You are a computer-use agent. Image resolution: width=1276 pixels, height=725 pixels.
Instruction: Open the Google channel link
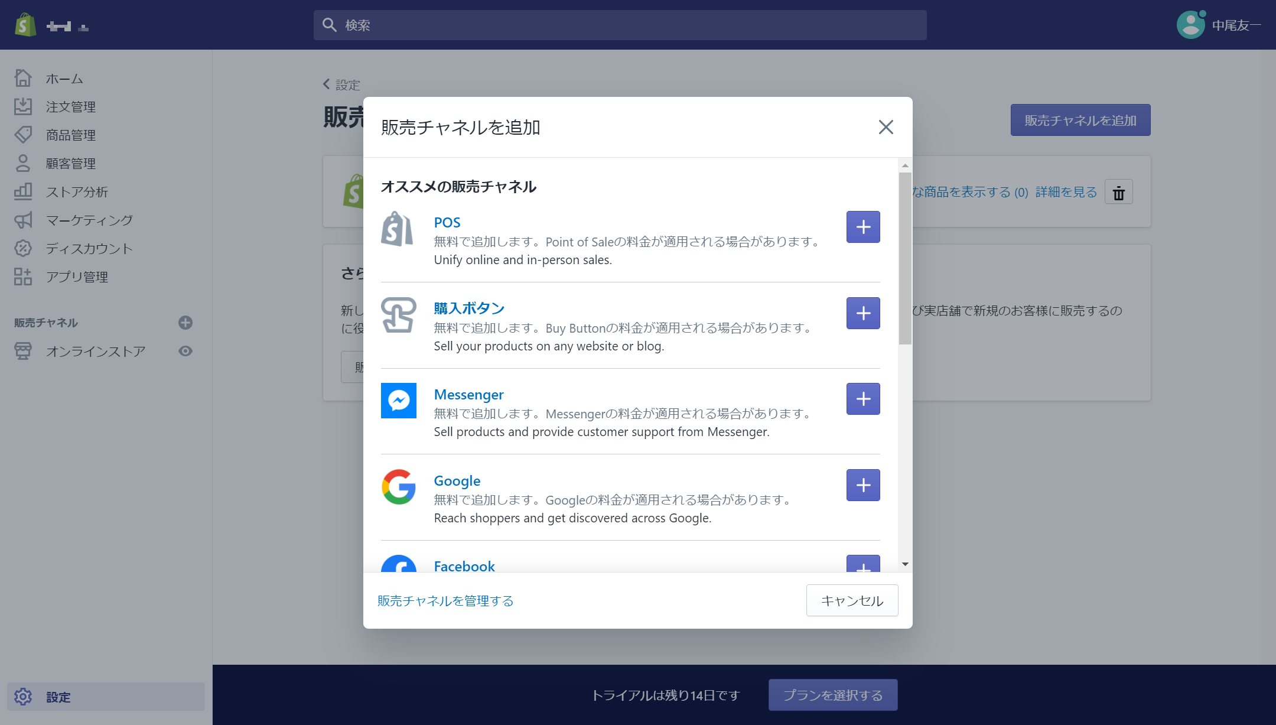457,481
